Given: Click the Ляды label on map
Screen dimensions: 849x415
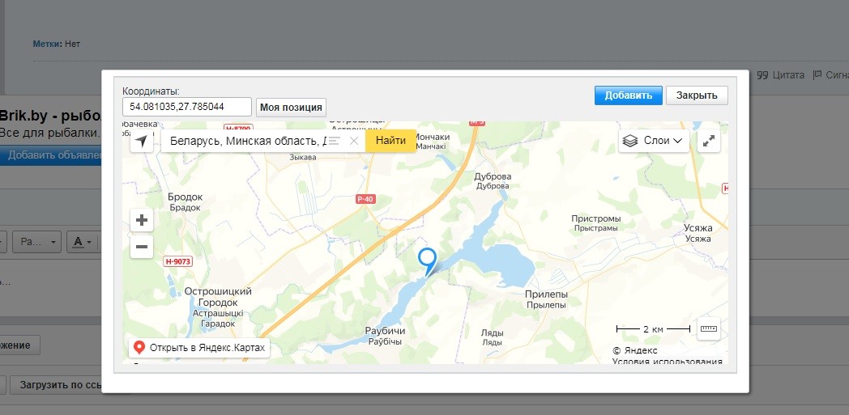Looking at the screenshot, I should click(x=493, y=332).
